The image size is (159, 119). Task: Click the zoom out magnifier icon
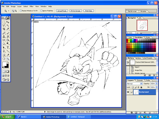[x=16, y=11]
